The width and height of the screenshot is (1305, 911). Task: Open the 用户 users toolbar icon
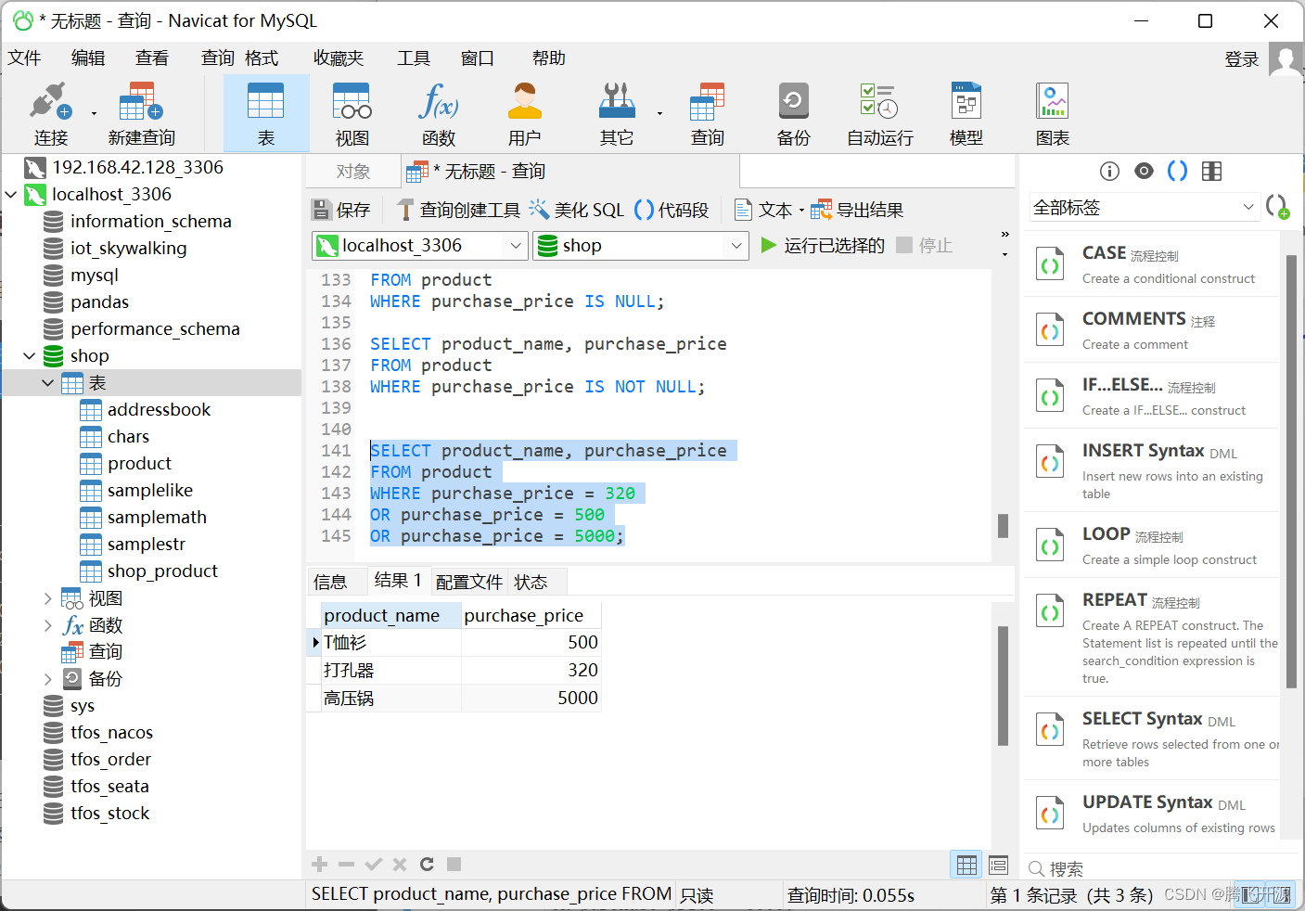(524, 113)
